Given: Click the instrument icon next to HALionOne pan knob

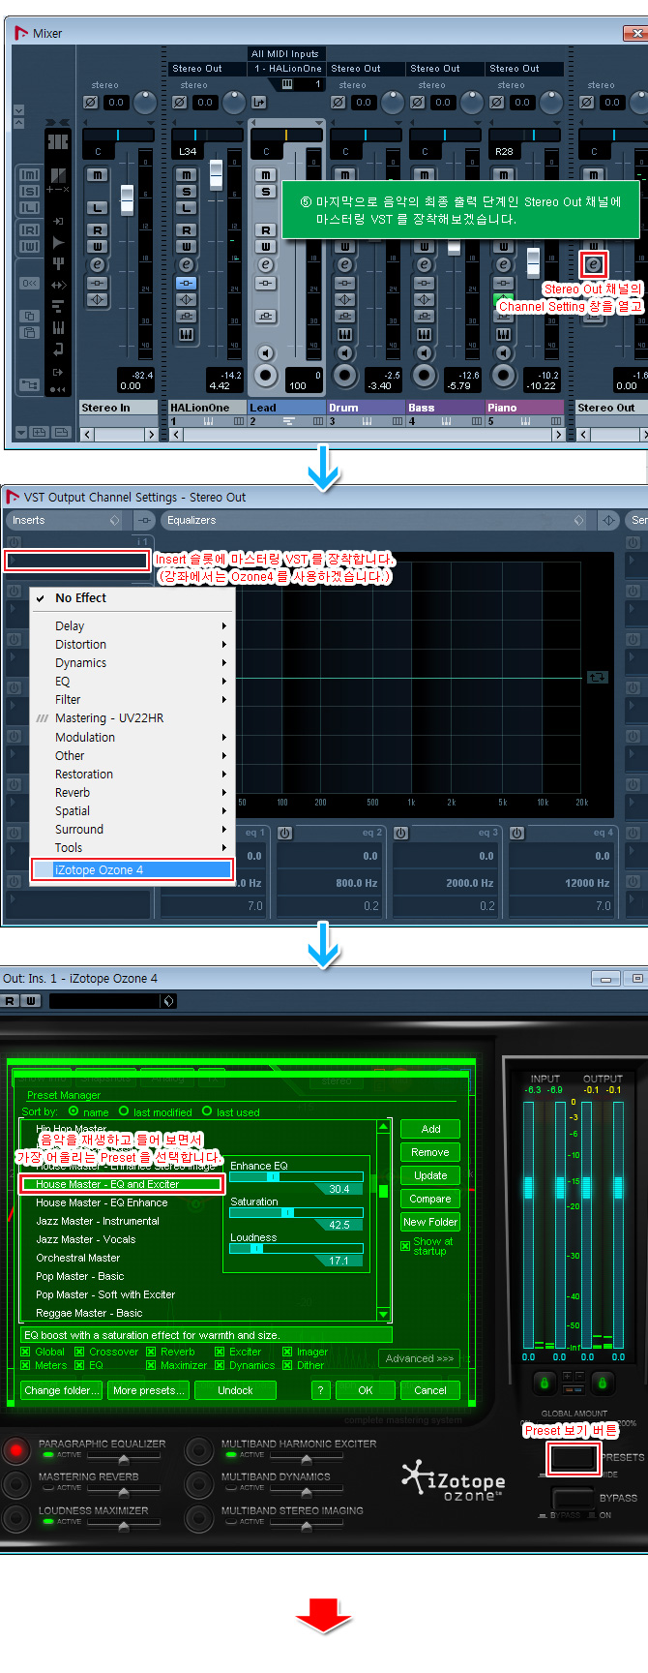Looking at the screenshot, I should point(259,102).
